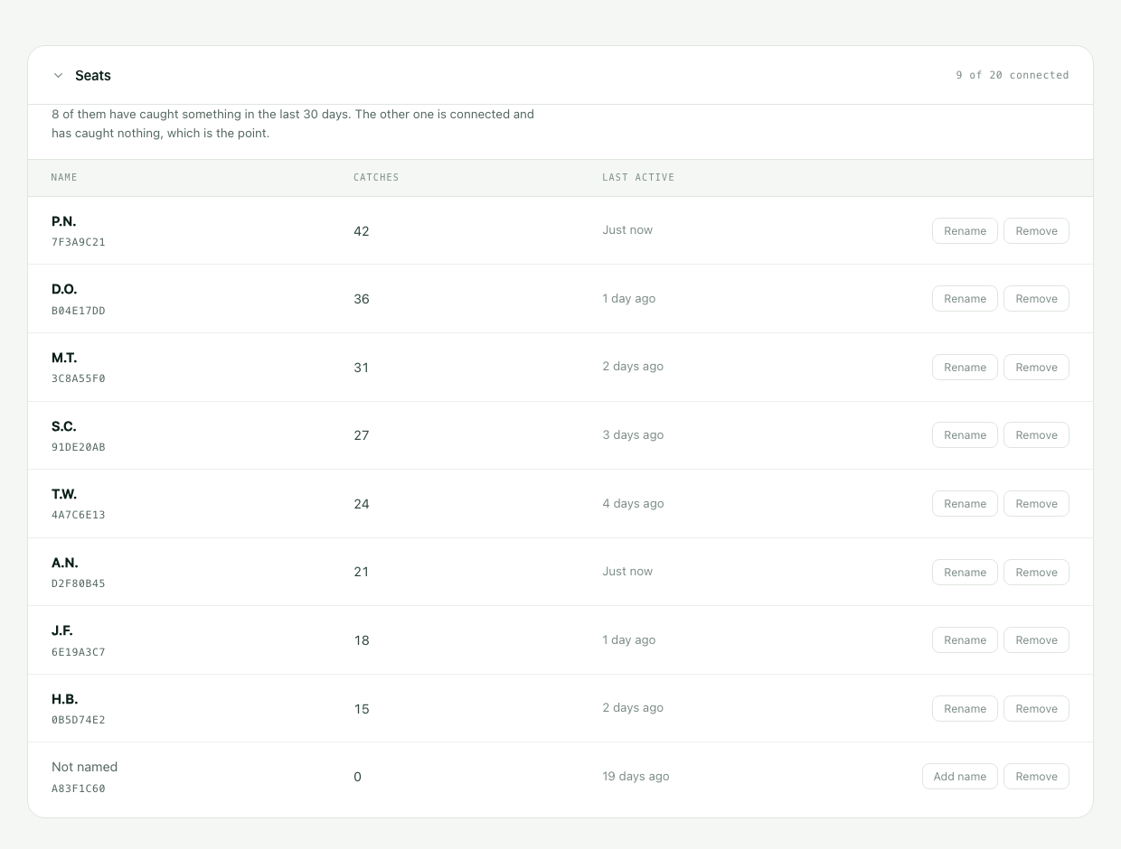Select seat ID 0B5D74E2
1121x849 pixels.
[79, 720]
